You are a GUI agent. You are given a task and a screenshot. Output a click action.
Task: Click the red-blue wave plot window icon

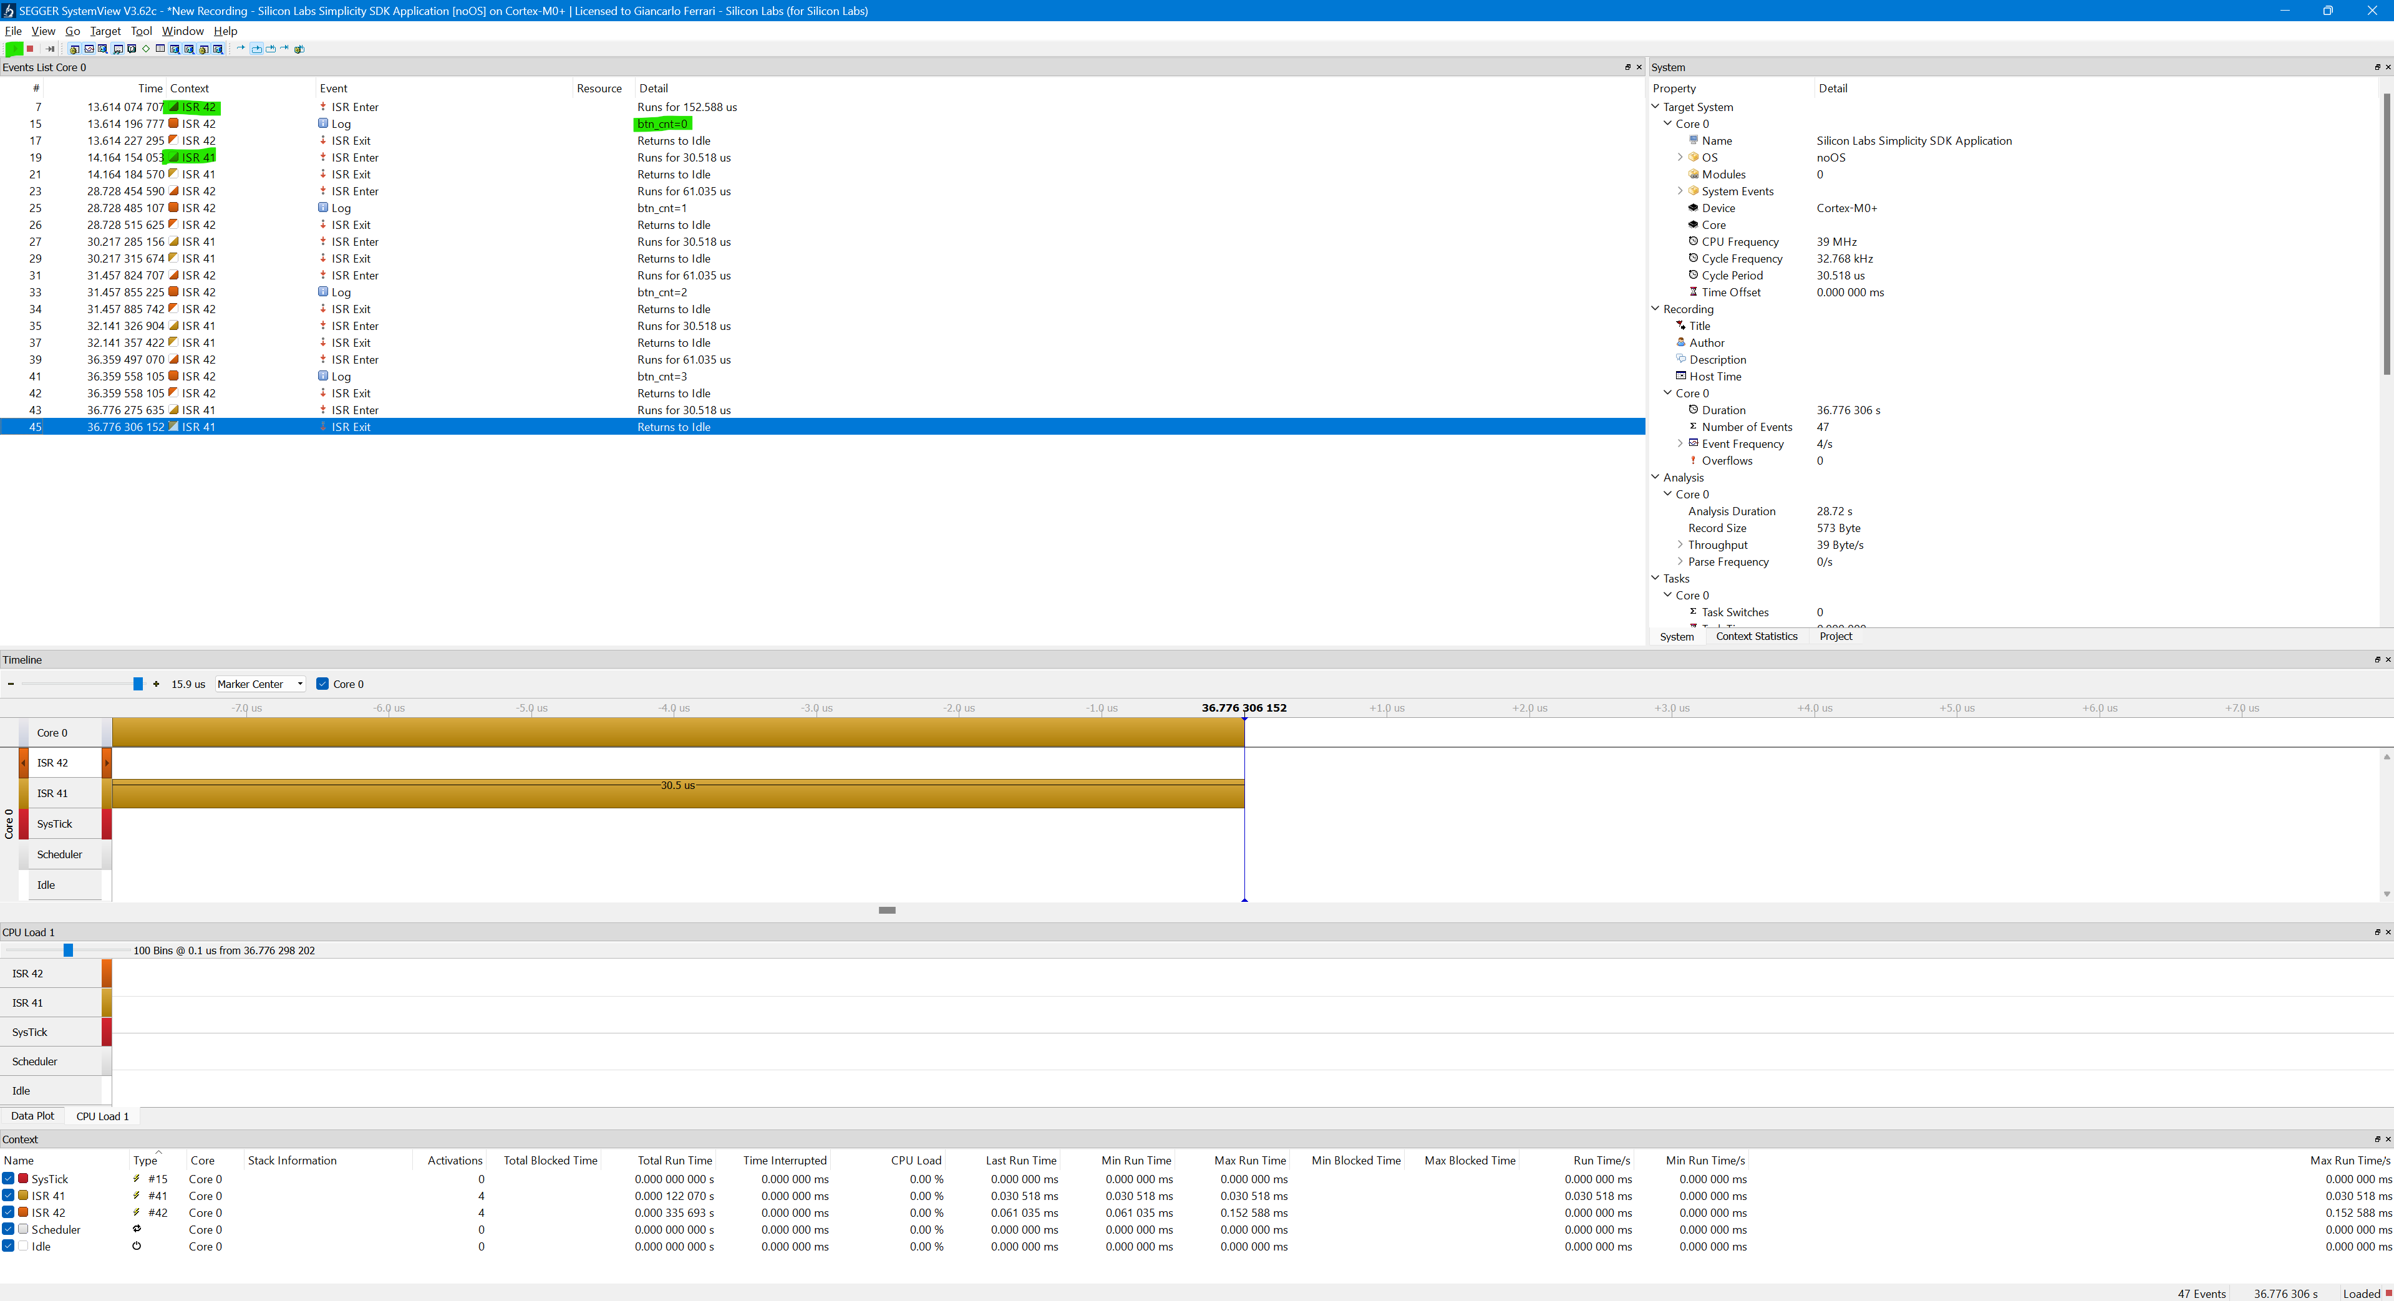89,49
